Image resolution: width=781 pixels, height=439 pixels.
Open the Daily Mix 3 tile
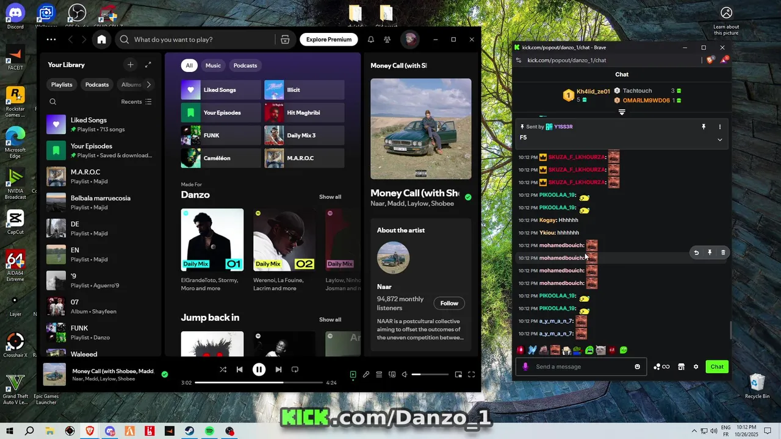[304, 135]
